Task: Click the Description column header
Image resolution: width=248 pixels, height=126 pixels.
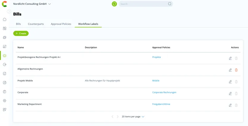Action: [91, 47]
